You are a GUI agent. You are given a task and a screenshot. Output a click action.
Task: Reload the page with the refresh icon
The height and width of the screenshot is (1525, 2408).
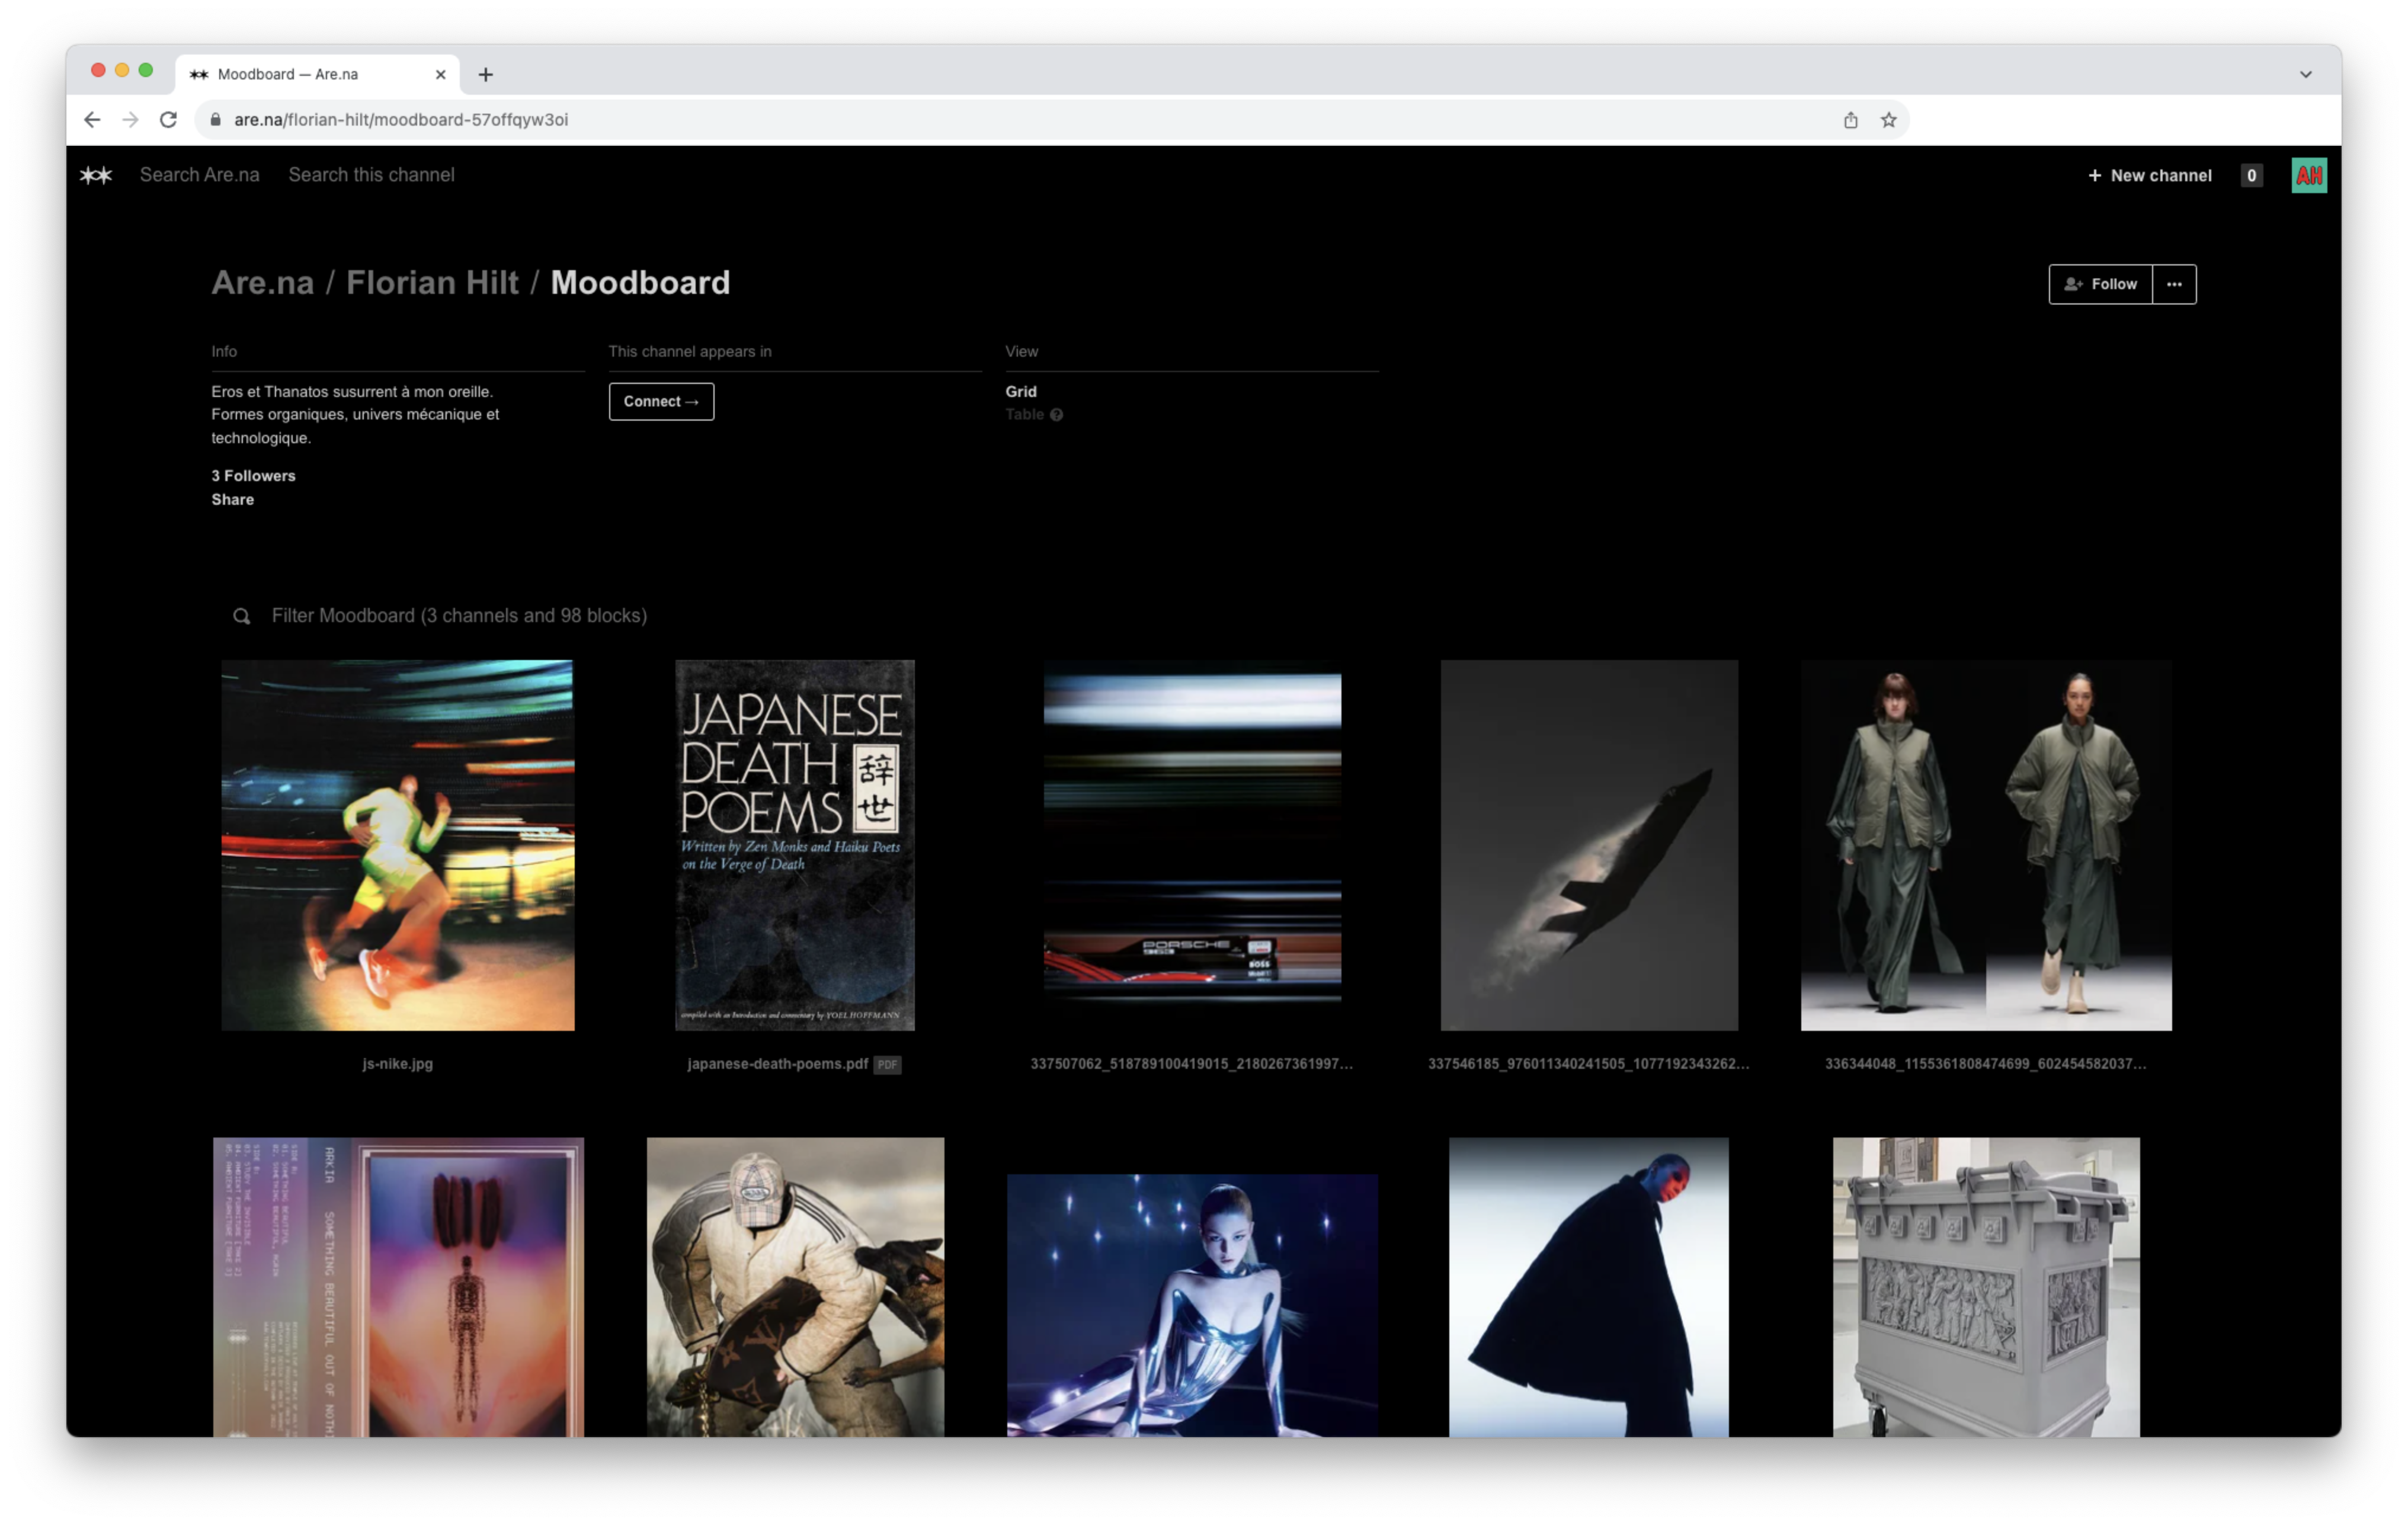168,120
